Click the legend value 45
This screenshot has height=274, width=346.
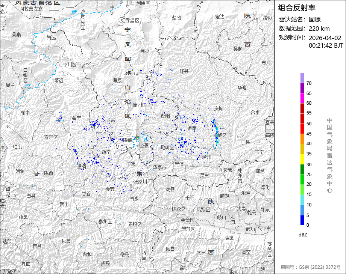point(309,134)
